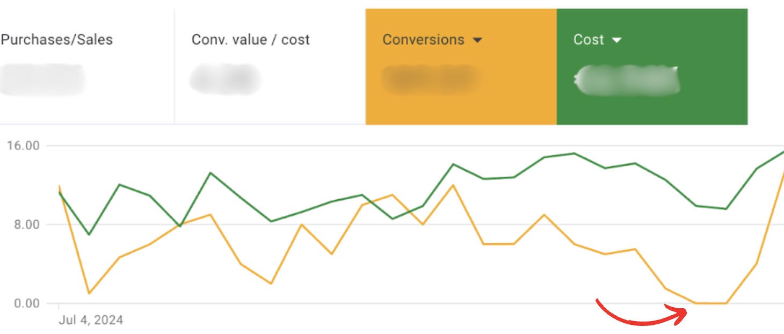Click the Jul 4, 2024 date label
784x334 pixels.
[x=91, y=321]
